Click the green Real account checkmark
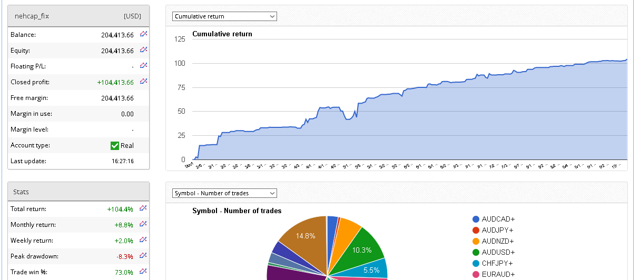The width and height of the screenshot is (640, 280). coord(115,146)
